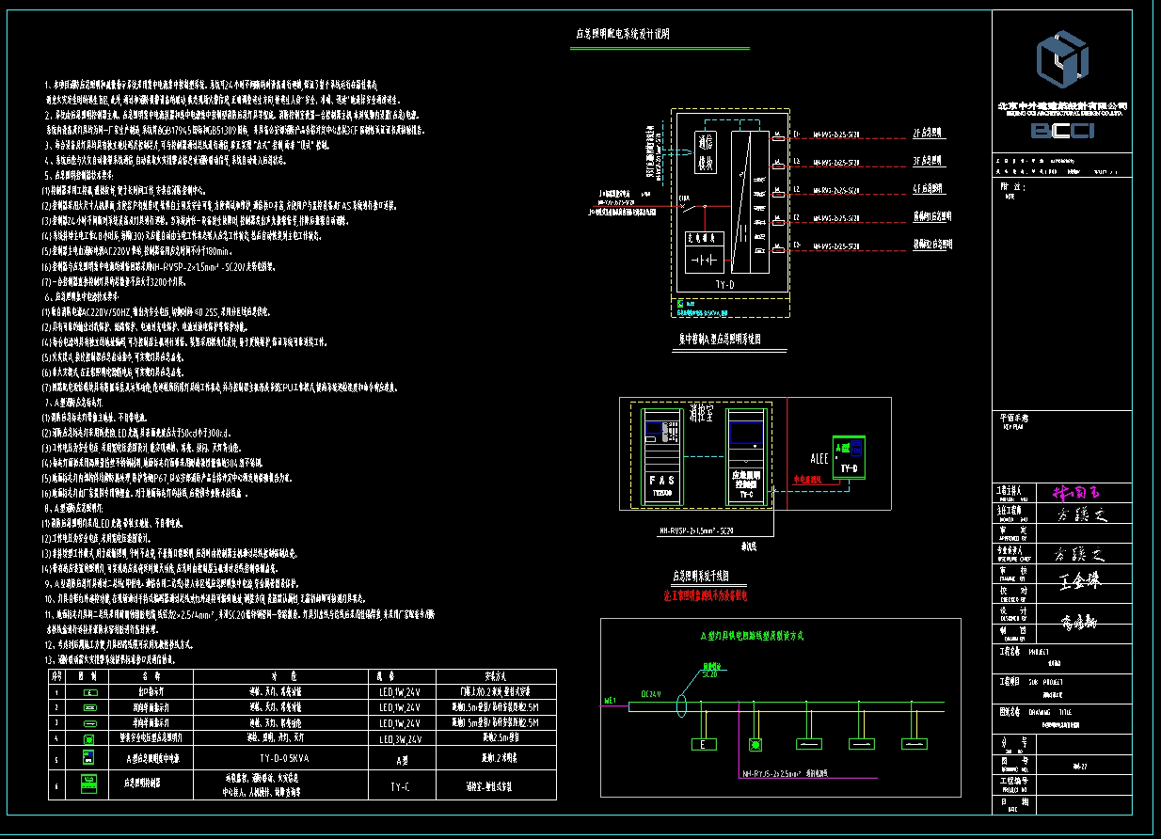Click the TY-D-0.5KVA legend cell

(x=282, y=758)
